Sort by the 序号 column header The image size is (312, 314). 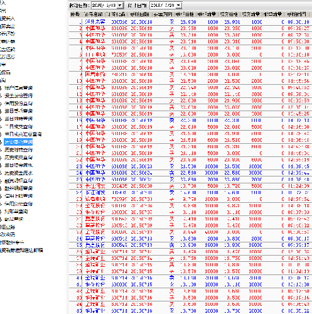click(75, 14)
